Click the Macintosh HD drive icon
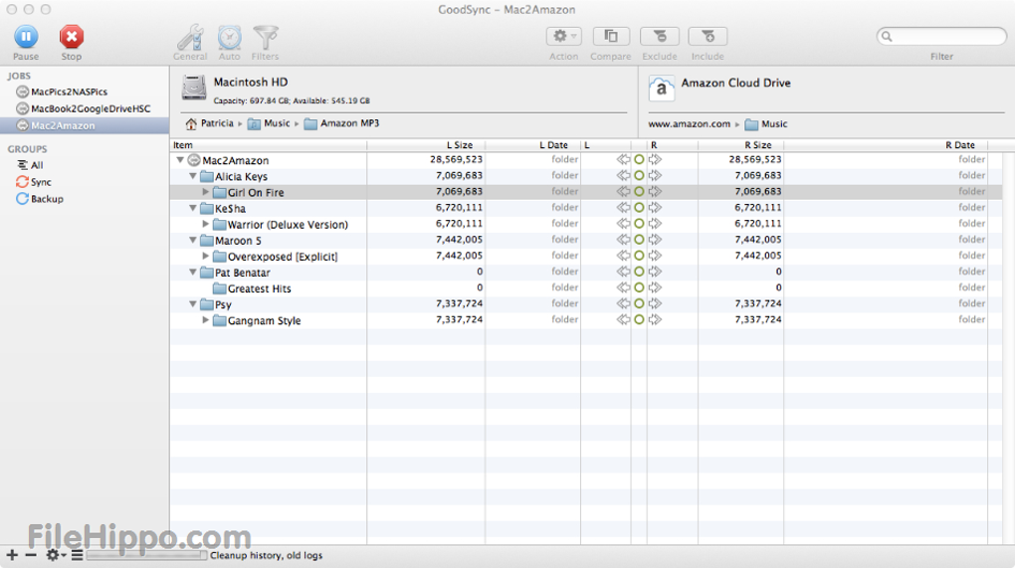This screenshot has width=1015, height=568. pyautogui.click(x=194, y=88)
